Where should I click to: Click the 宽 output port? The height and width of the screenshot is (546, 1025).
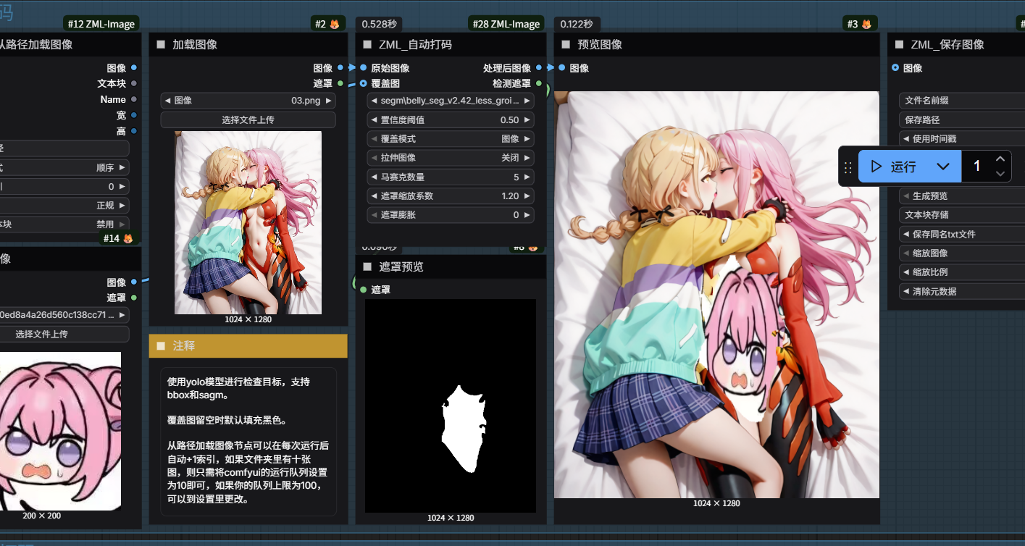pyautogui.click(x=134, y=115)
